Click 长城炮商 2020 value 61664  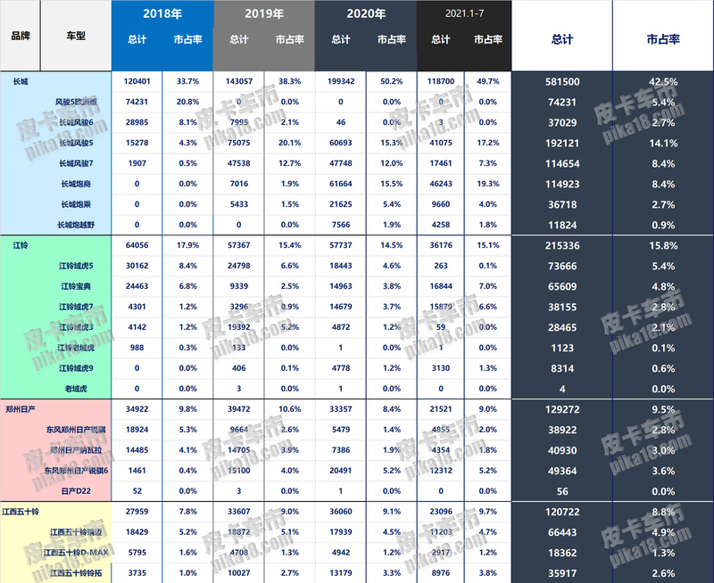pos(341,184)
